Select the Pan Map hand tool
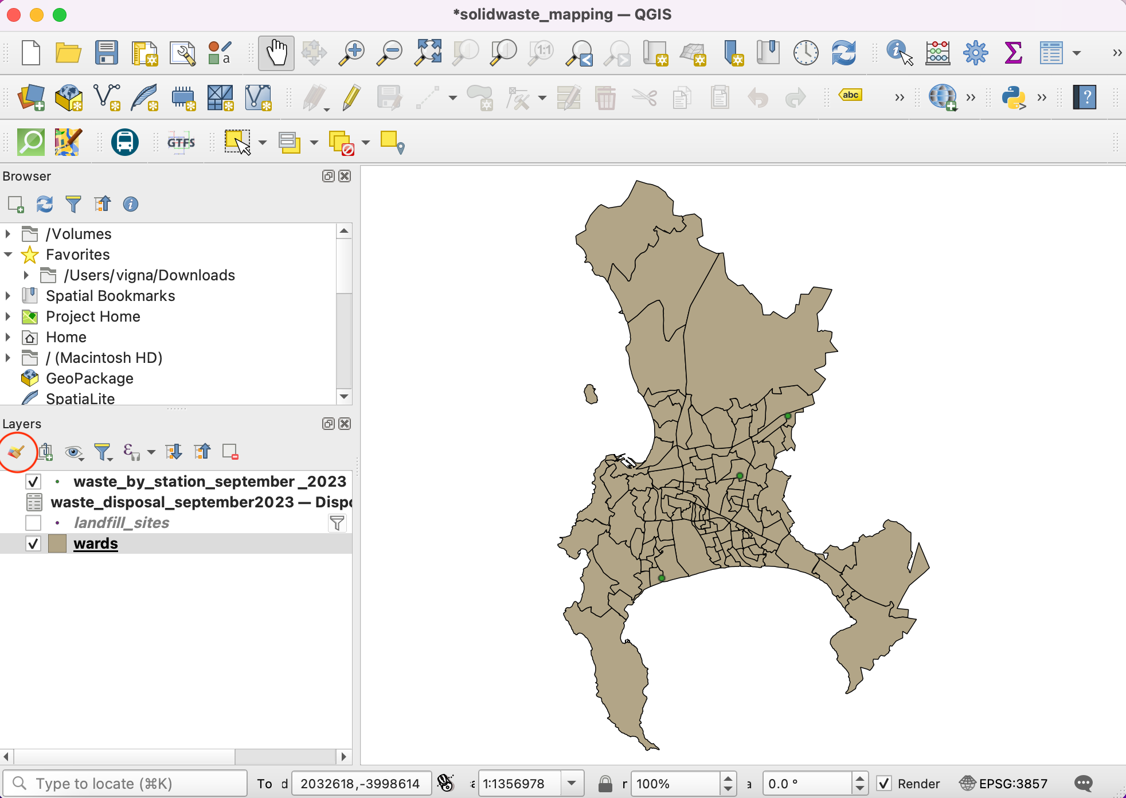The image size is (1126, 798). (x=276, y=53)
